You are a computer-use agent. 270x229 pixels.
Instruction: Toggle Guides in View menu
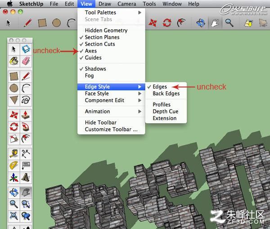tap(111, 58)
